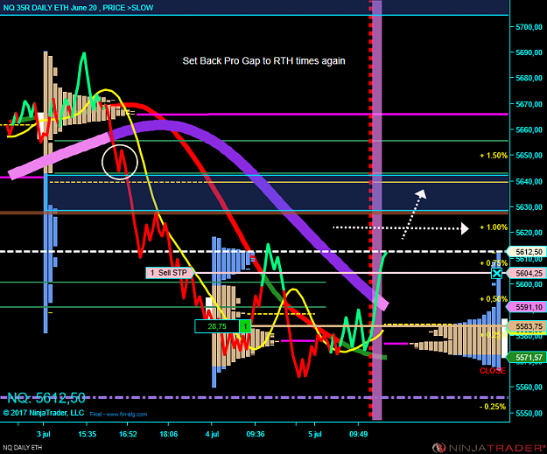Select the green 5571,57 price marker
547x454 pixels.
526,358
